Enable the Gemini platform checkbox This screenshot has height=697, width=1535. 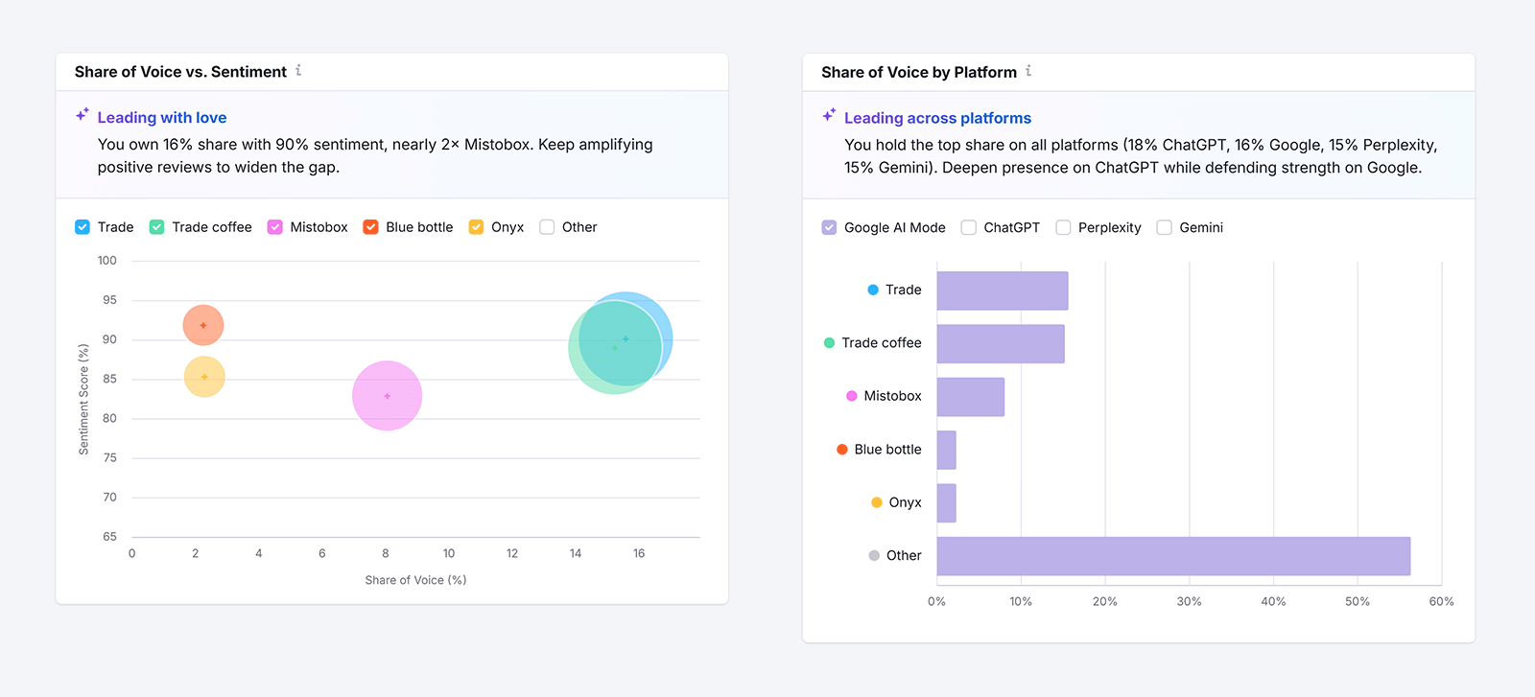(1165, 227)
